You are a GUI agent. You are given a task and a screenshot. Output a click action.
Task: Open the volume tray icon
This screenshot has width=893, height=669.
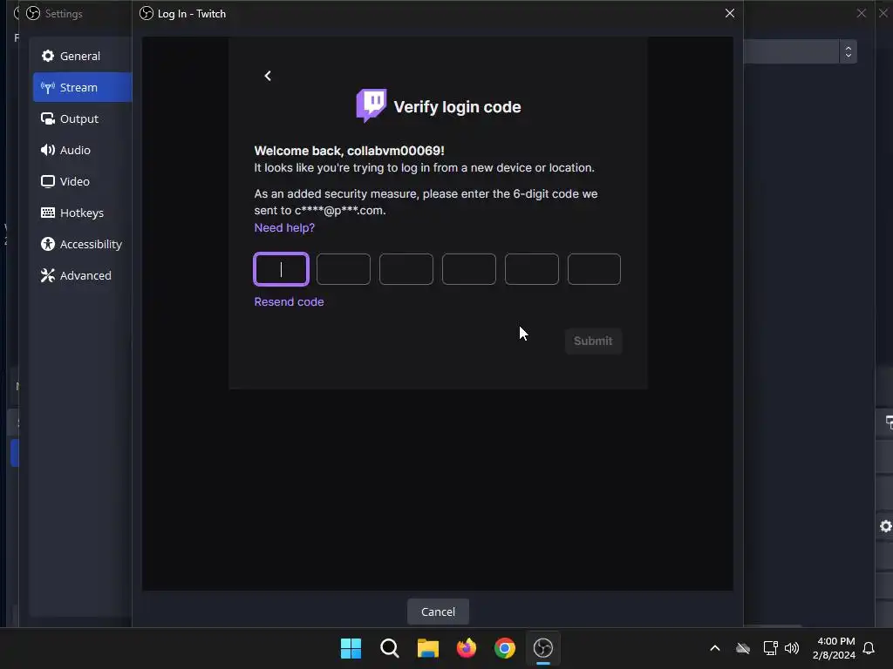pyautogui.click(x=792, y=648)
